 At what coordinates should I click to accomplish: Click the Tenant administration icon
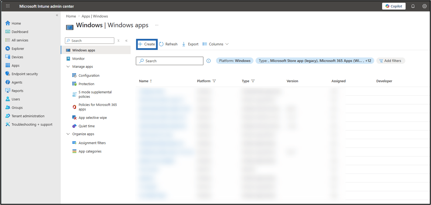pyautogui.click(x=8, y=116)
